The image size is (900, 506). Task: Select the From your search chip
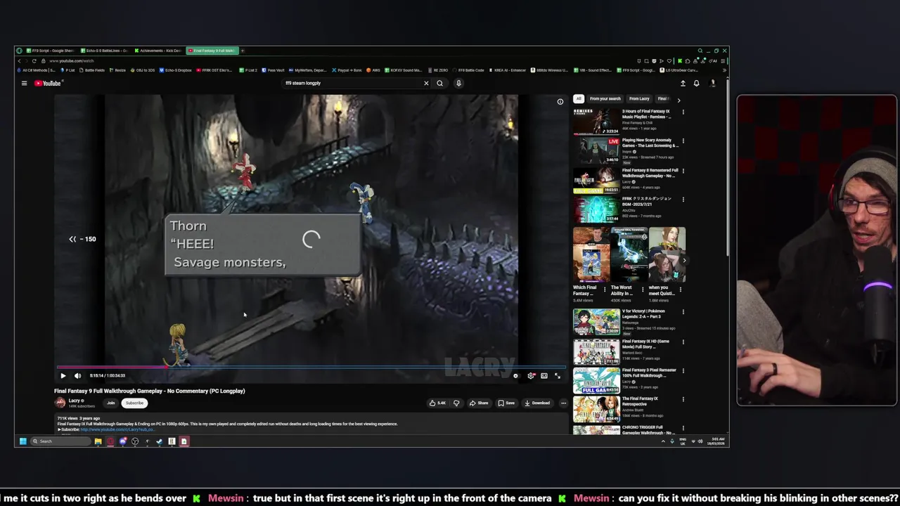tap(605, 99)
